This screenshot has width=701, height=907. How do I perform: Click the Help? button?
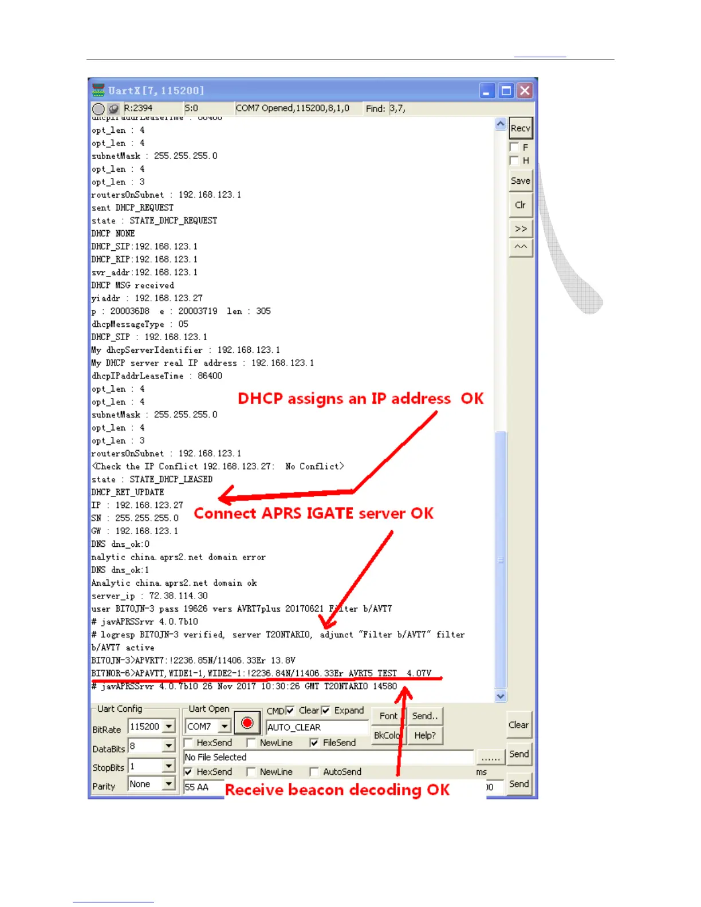click(x=425, y=735)
